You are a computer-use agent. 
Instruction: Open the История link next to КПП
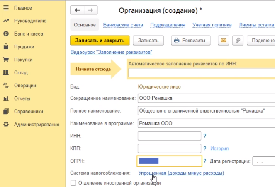[x=219, y=149]
